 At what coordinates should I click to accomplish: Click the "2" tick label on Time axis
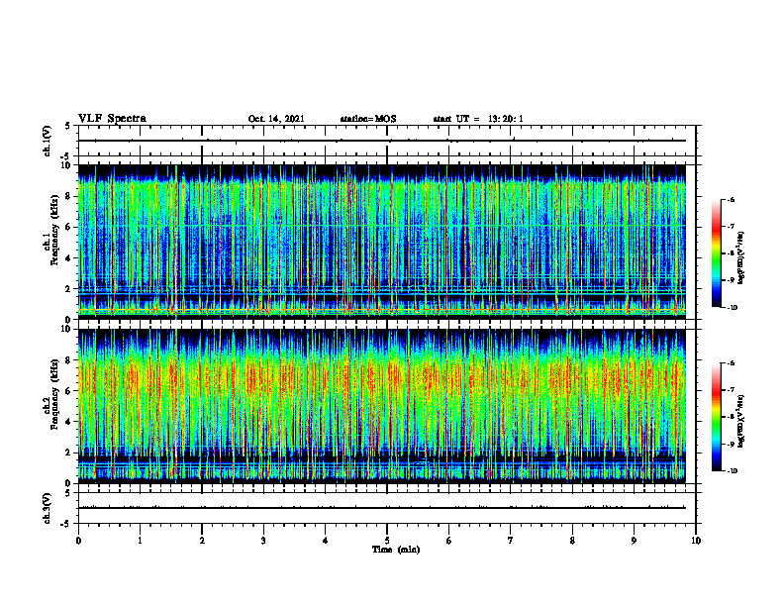(x=202, y=541)
